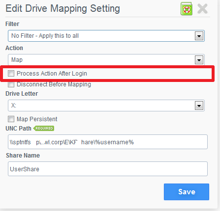This screenshot has width=220, height=211.
Task: Check the Map Persistent checkbox
Action: point(11,119)
